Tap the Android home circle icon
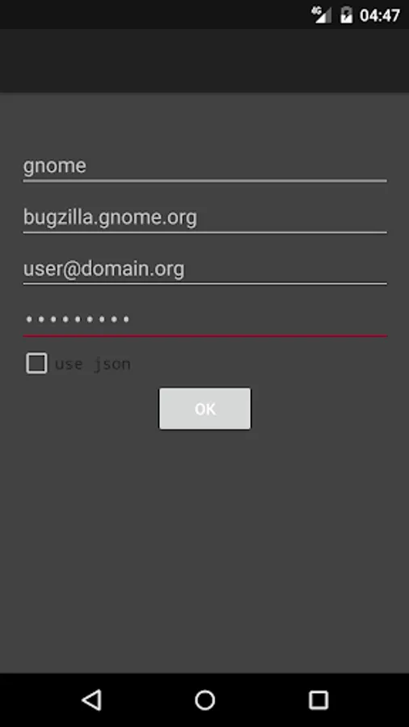Image resolution: width=409 pixels, height=727 pixels. click(204, 700)
